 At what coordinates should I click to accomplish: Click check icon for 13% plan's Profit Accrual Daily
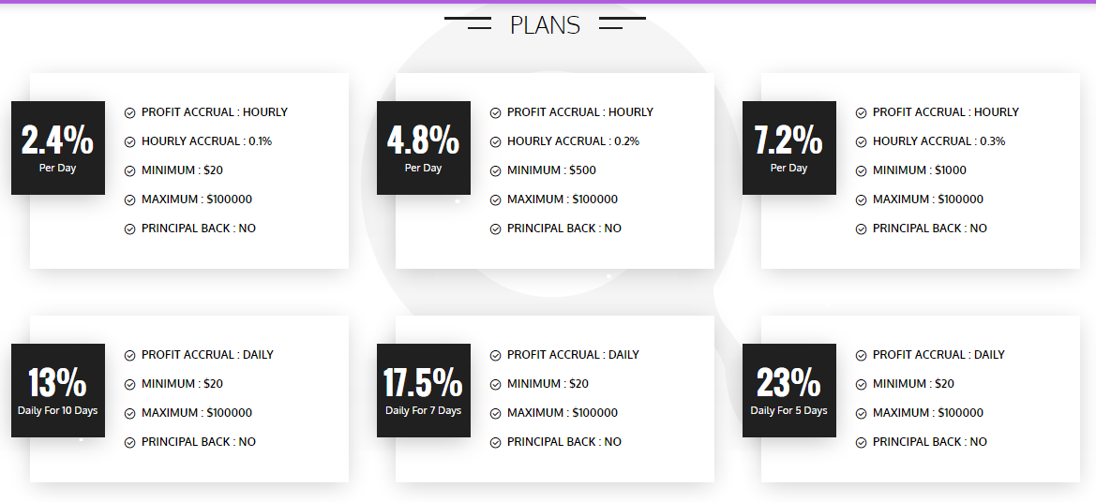click(x=129, y=355)
